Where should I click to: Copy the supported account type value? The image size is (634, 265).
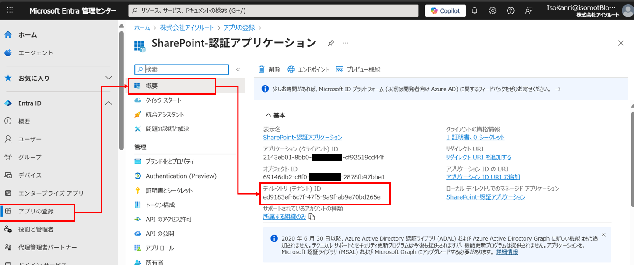312,217
